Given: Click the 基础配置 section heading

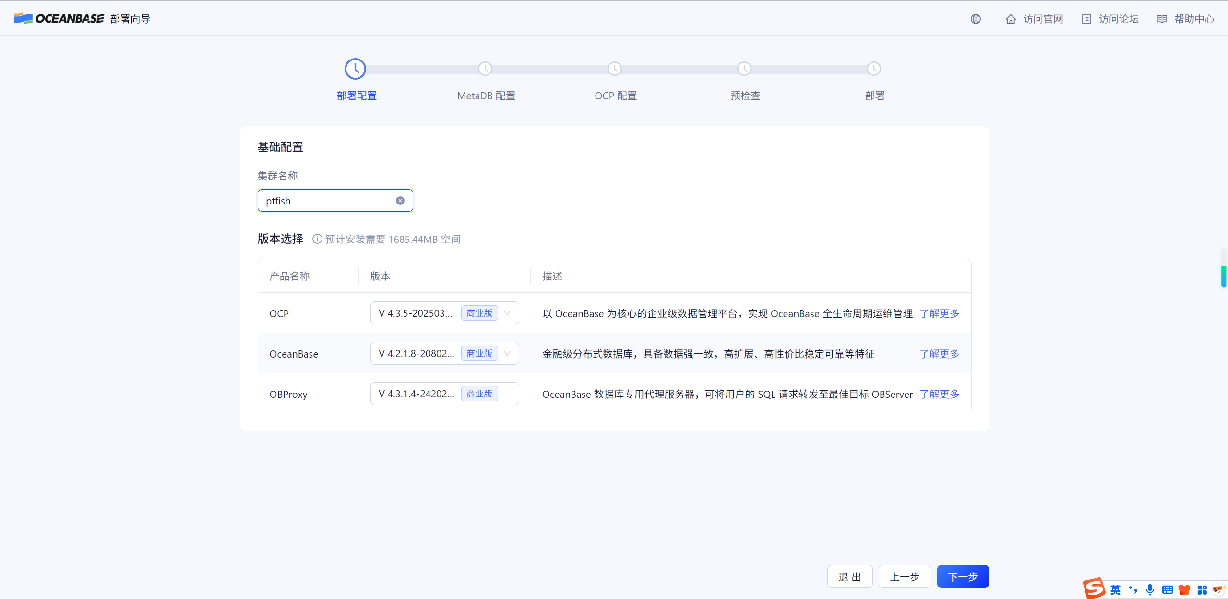Looking at the screenshot, I should click(x=280, y=147).
